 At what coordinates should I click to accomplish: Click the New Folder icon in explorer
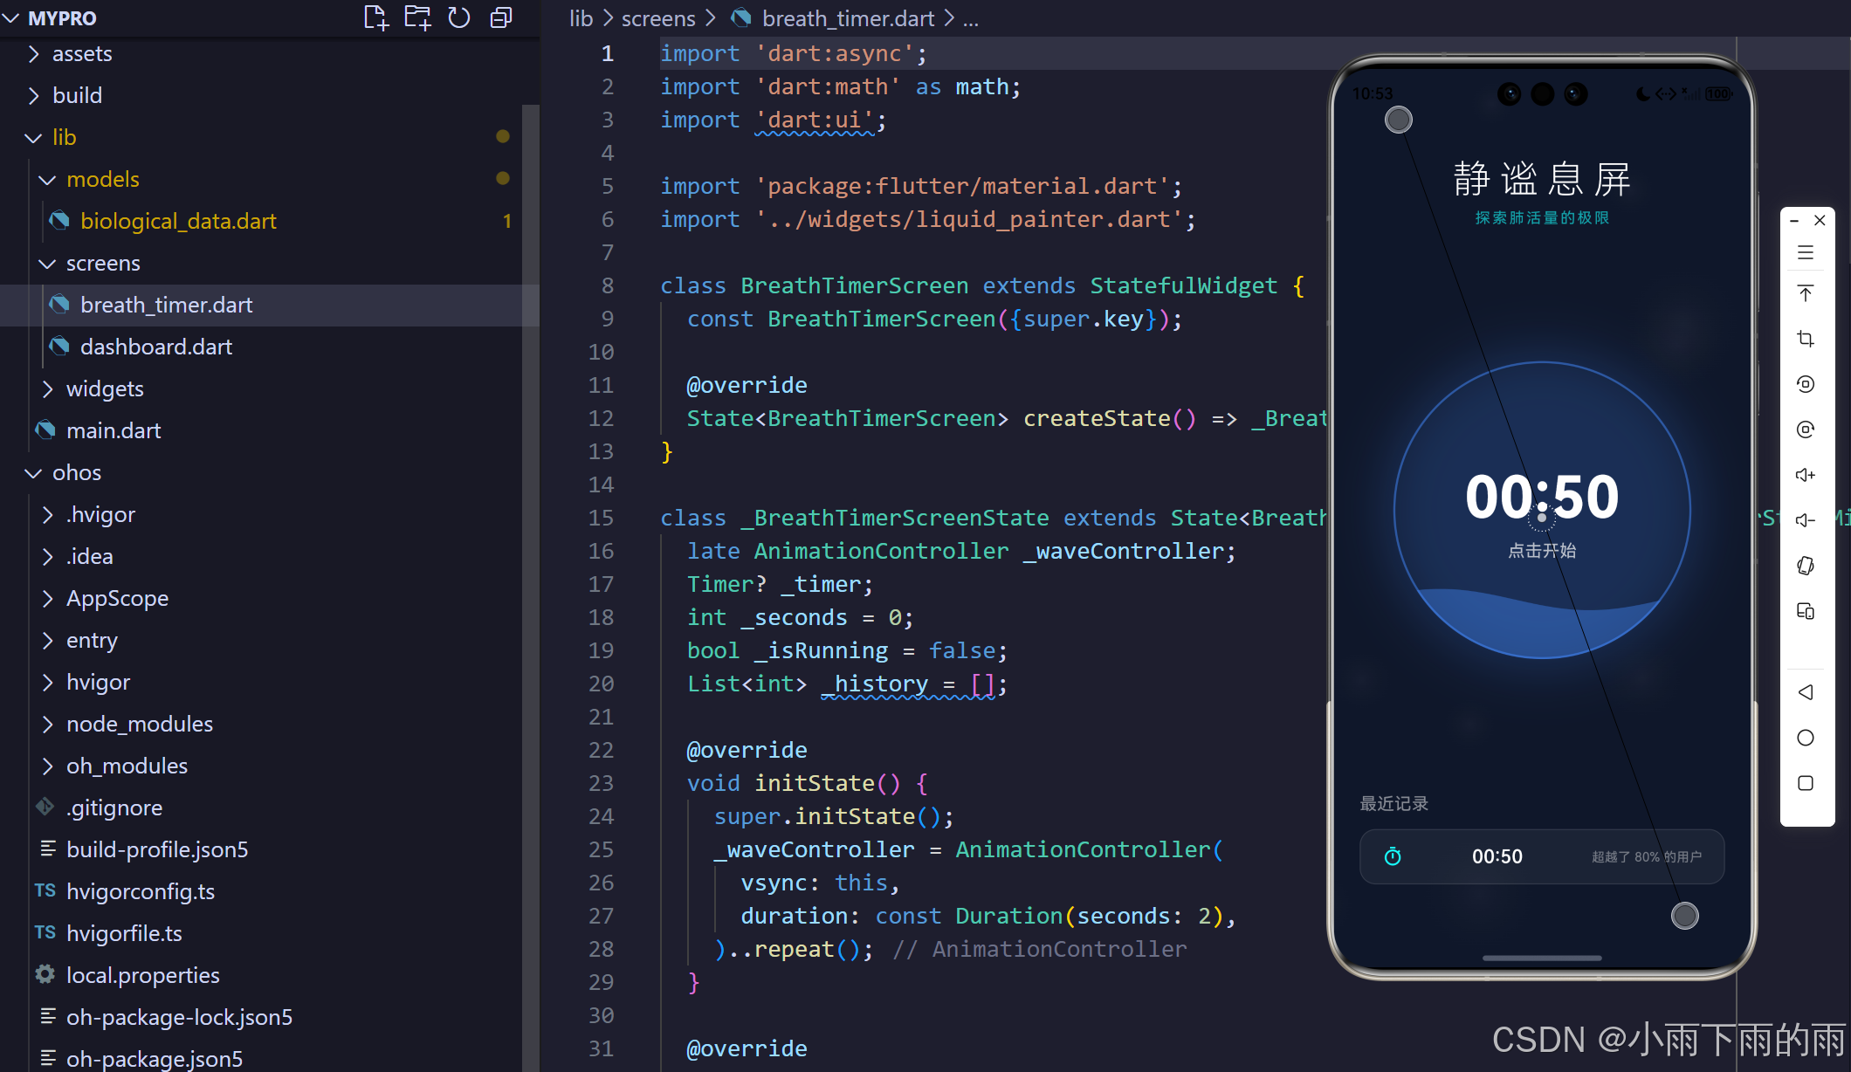[417, 17]
